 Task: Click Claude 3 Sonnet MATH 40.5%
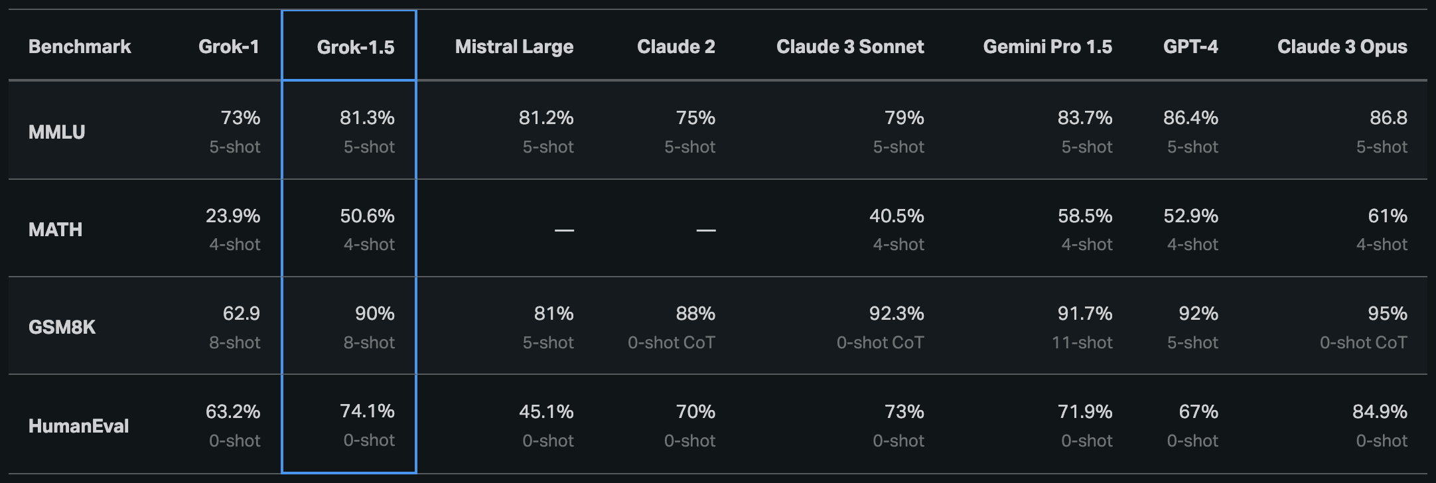click(896, 216)
